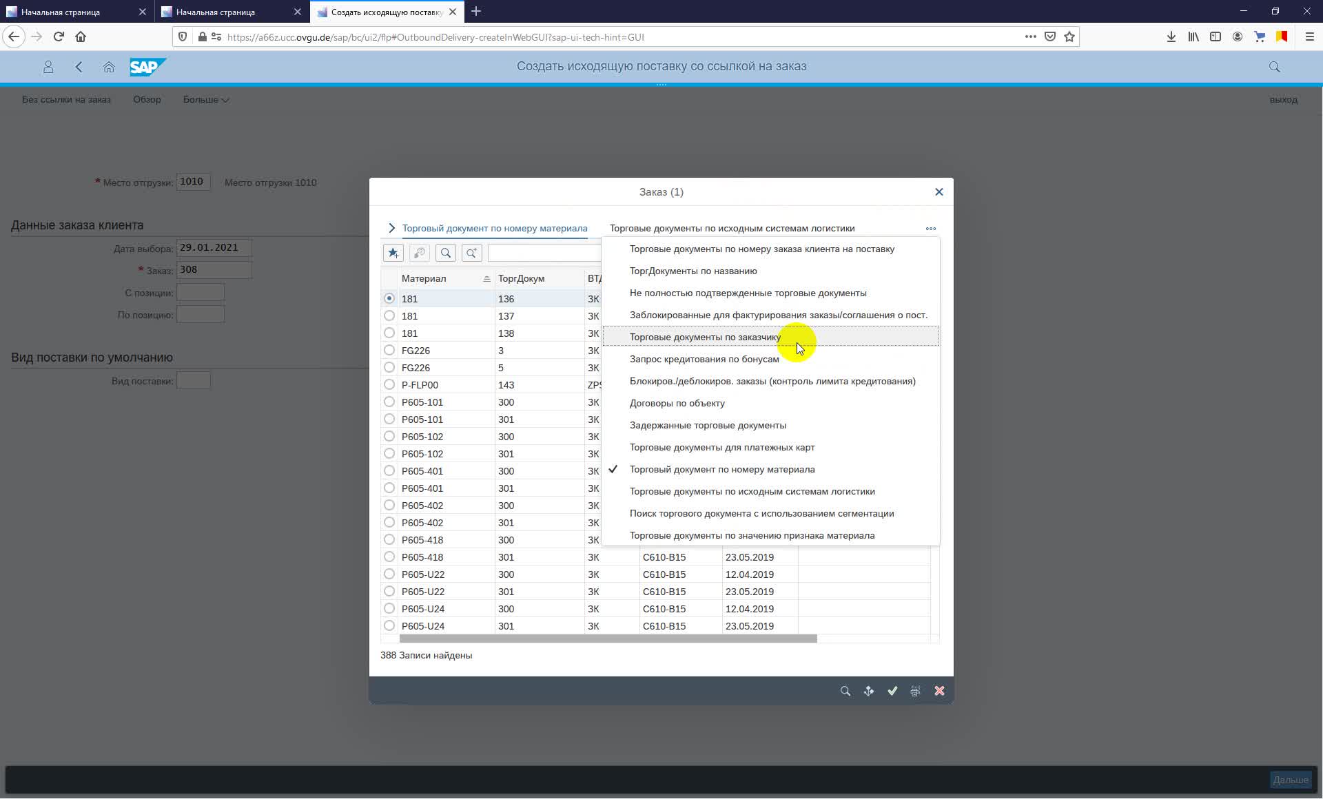Choose Не полностью подтвержденные торговые документы
1323x799 pixels.
[770, 293]
